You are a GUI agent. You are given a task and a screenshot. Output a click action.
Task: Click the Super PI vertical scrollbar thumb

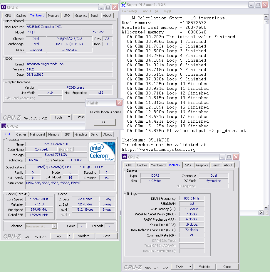[x=266, y=22]
